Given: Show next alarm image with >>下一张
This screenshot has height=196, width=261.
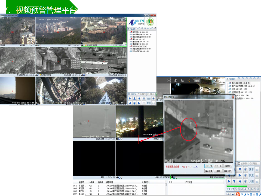Looking at the screenshot, I should click(x=218, y=166).
